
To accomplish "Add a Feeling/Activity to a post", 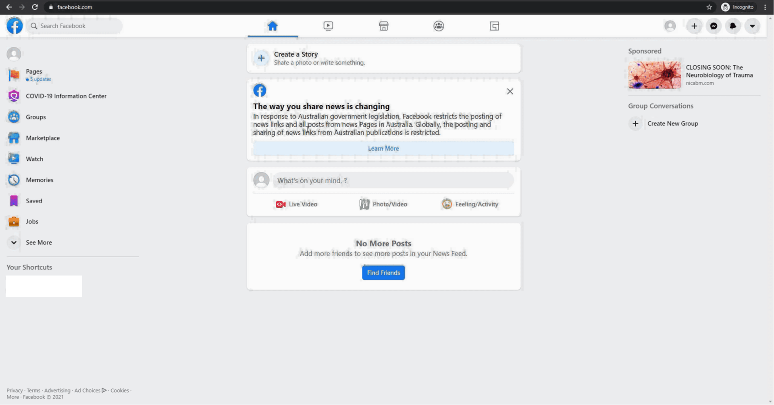I will tap(470, 204).
